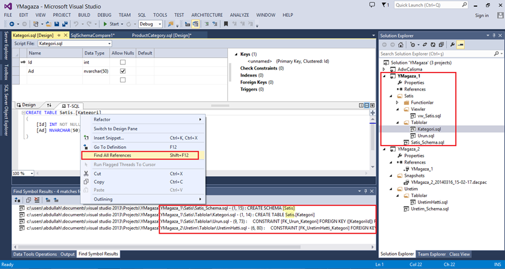Click the Sign in link

point(482,15)
